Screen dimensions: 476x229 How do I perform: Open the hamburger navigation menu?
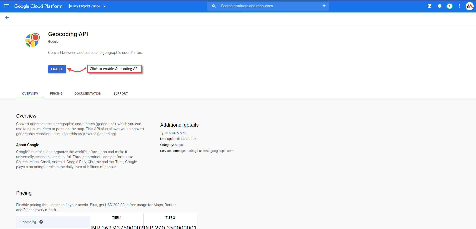click(x=7, y=6)
